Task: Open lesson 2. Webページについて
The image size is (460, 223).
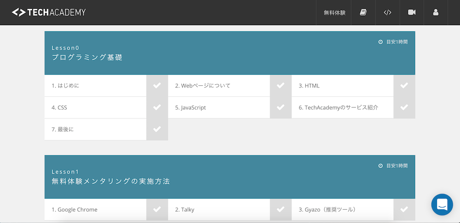Action: pos(219,86)
